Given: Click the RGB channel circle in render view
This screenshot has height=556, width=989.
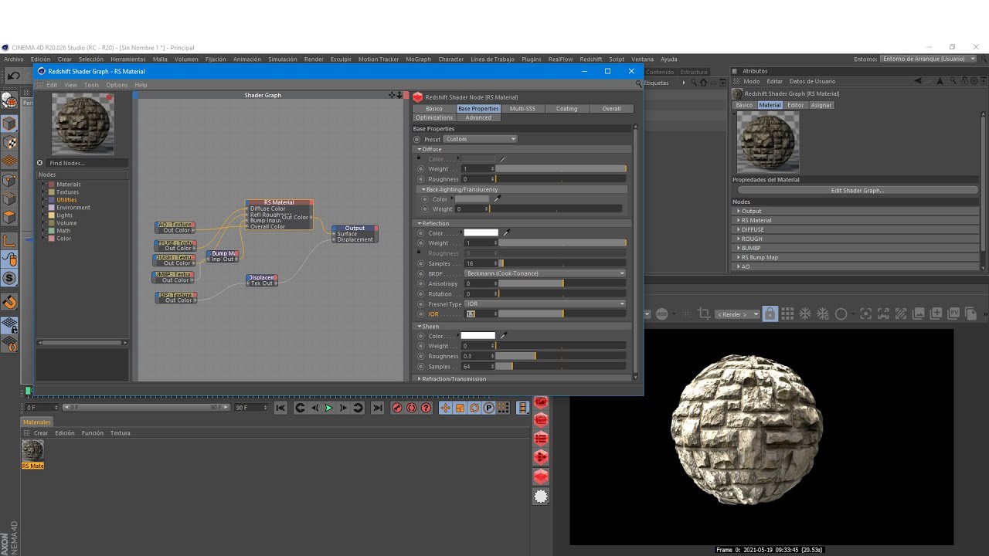Looking at the screenshot, I should point(662,314).
